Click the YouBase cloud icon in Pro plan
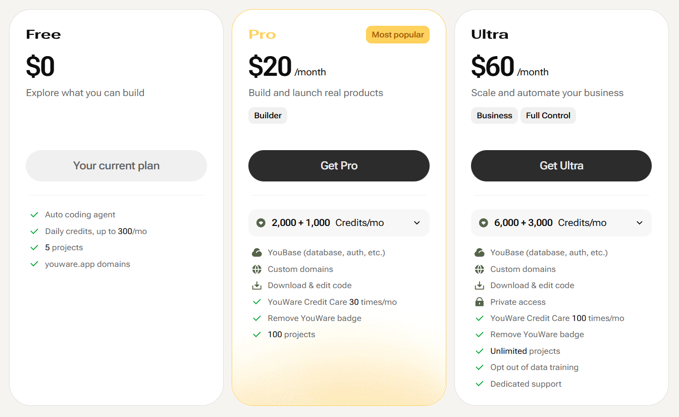 (257, 253)
